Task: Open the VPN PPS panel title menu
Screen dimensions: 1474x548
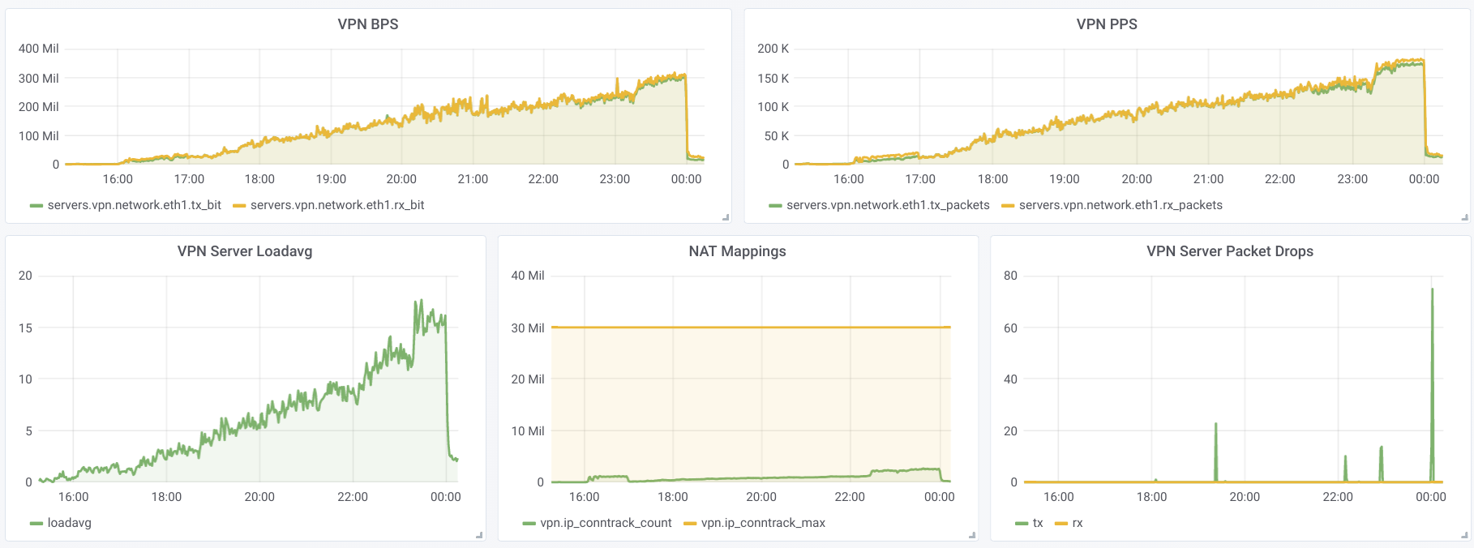Action: tap(1107, 24)
